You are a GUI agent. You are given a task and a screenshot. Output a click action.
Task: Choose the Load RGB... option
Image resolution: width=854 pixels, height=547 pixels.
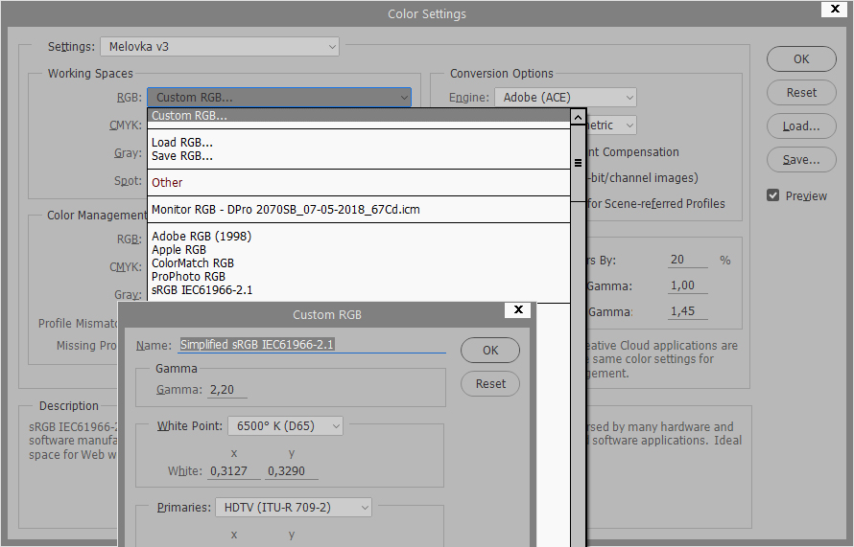(x=182, y=143)
